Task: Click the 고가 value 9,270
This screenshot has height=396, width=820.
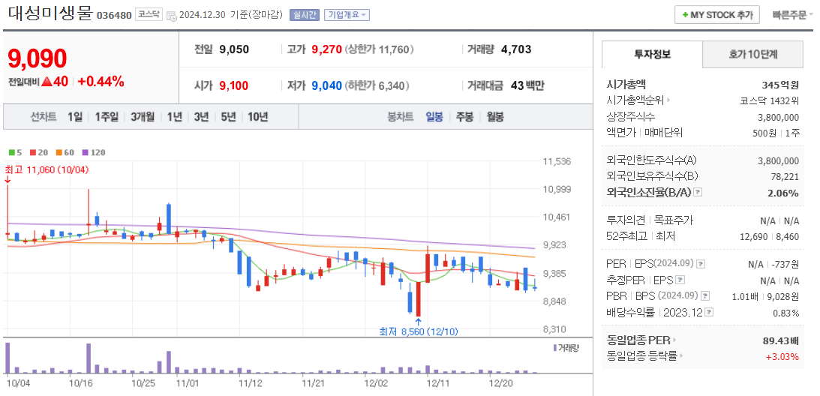Action: [x=327, y=49]
